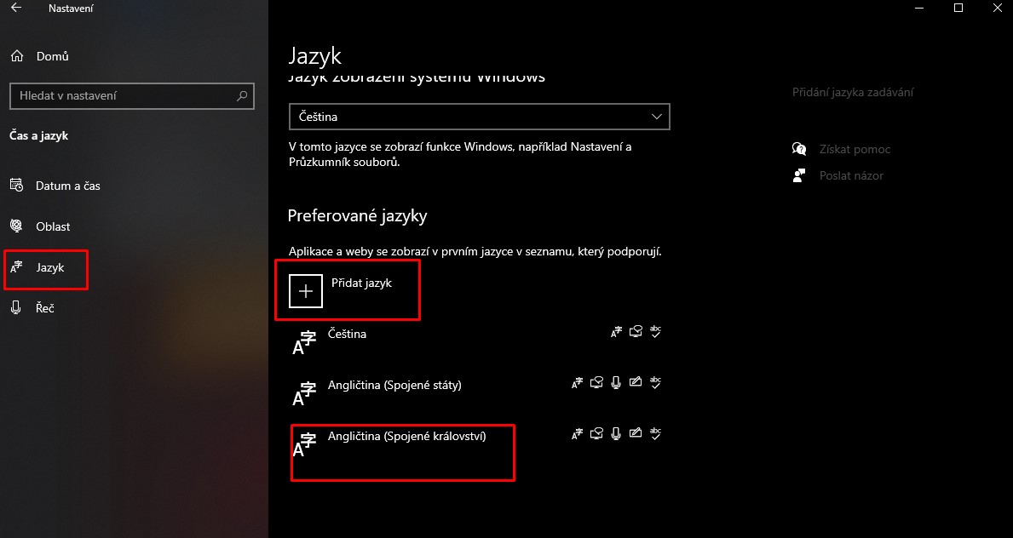Screen dimensions: 1013x538
Task: Open Řeč speech settings
Action: point(44,308)
